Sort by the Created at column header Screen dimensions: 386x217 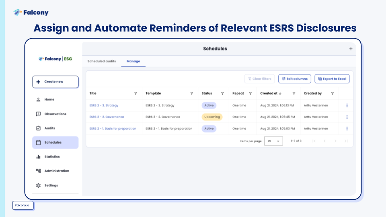[x=271, y=94]
